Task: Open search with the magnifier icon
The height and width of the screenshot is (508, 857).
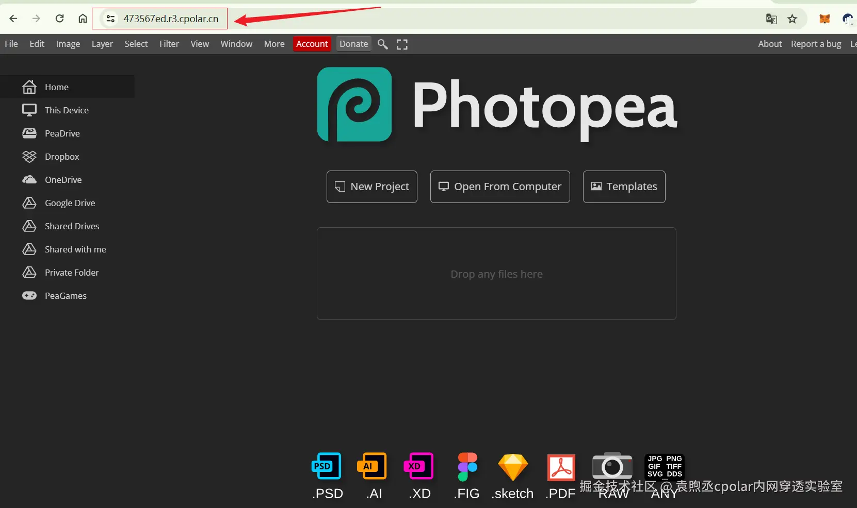Action: click(x=383, y=44)
